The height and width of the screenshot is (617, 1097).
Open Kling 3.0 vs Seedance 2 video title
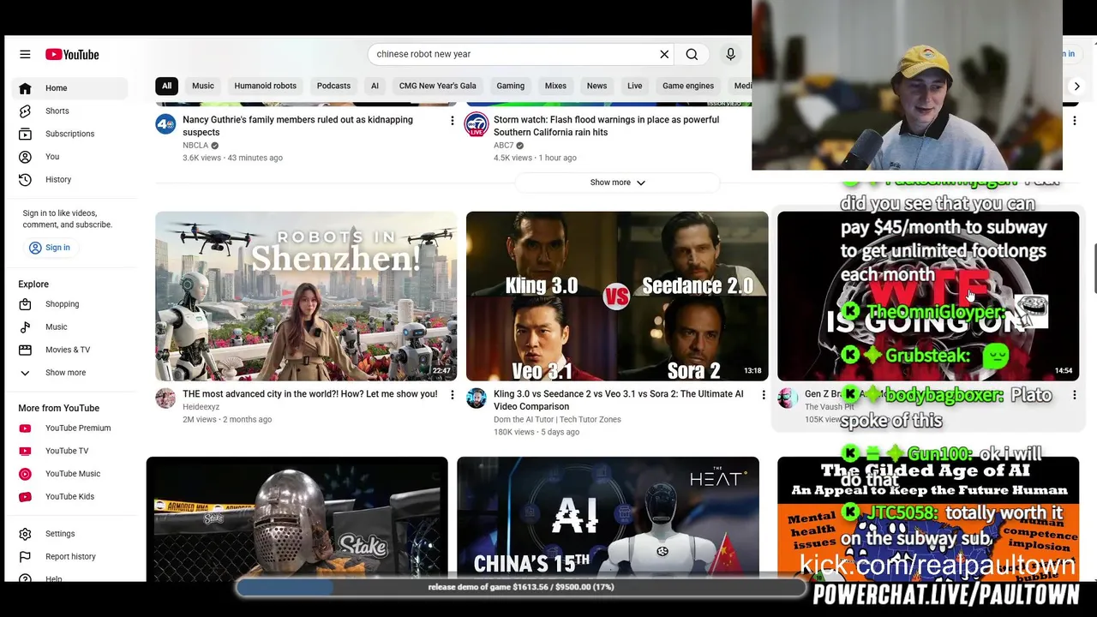[618, 400]
